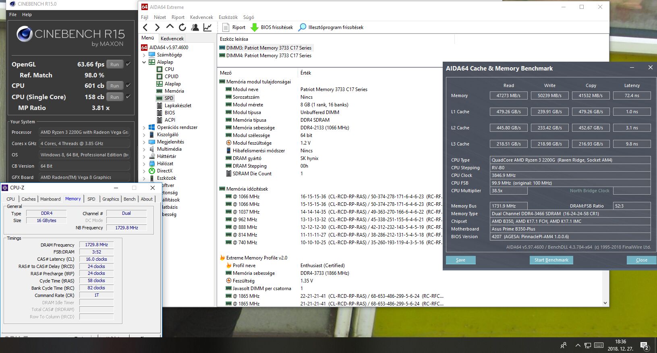Viewport: 657px width, 353px height.
Task: Open Cinebench File menu
Action: point(13,15)
